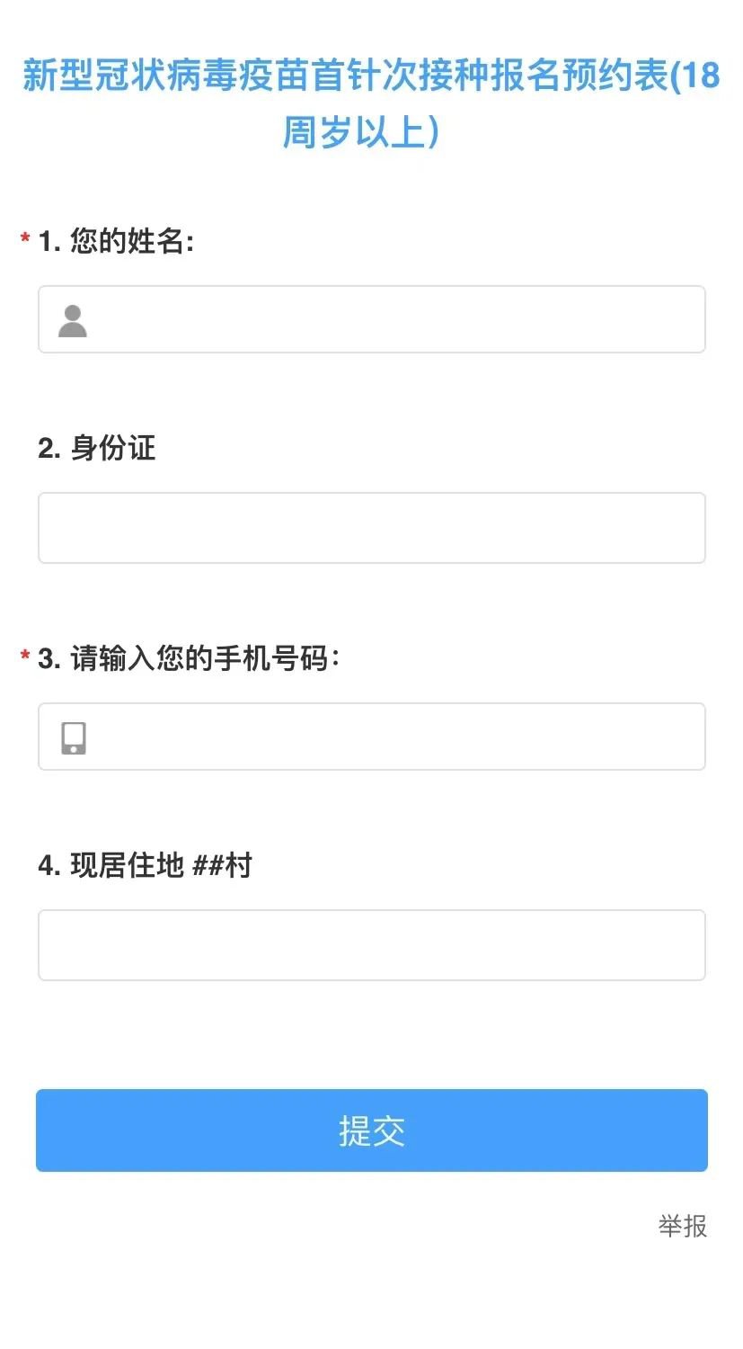Click the person icon in name field
The height and width of the screenshot is (1349, 743).
click(x=73, y=321)
